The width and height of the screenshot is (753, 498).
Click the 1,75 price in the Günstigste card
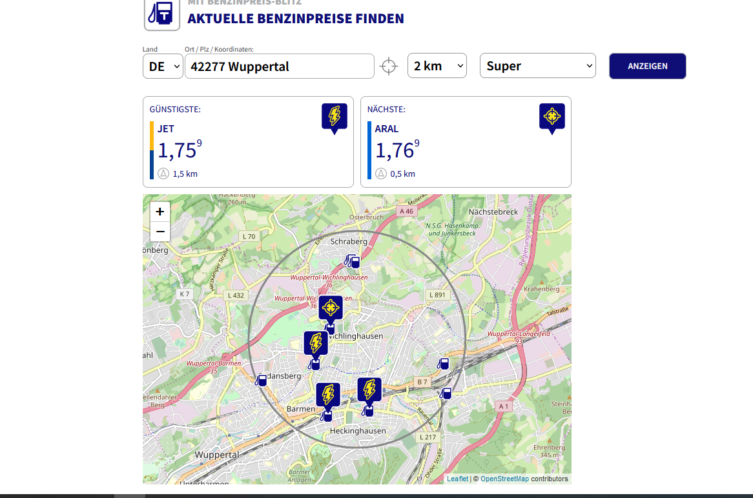click(180, 150)
